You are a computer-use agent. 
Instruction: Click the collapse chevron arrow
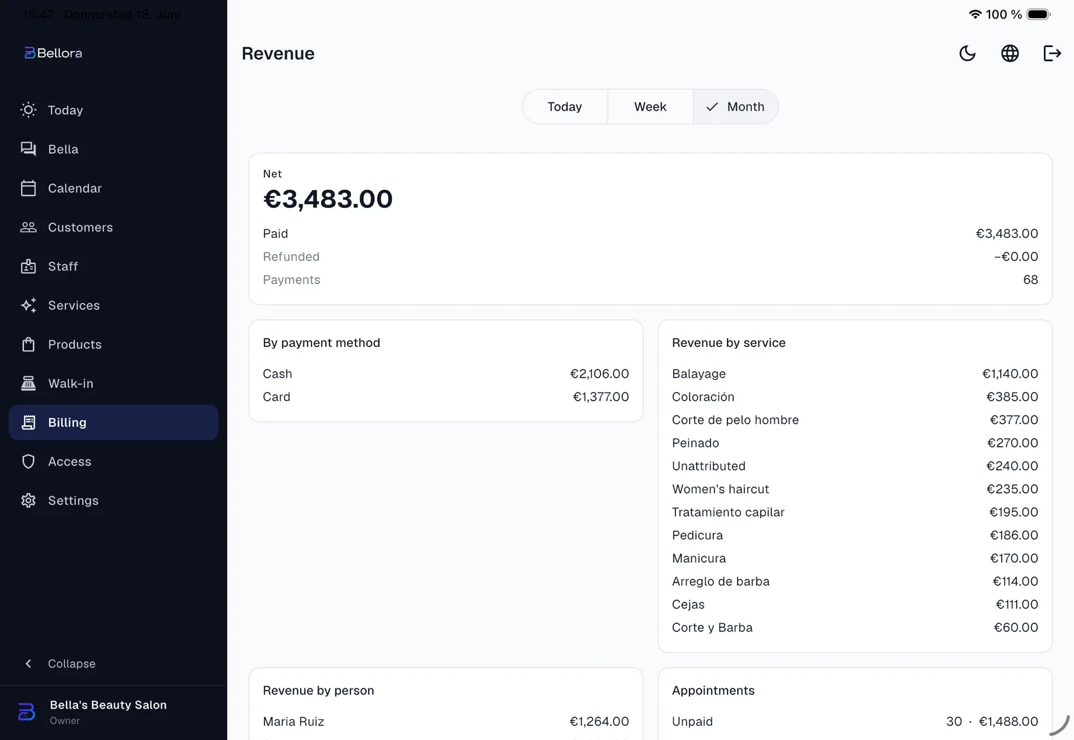[x=28, y=664]
